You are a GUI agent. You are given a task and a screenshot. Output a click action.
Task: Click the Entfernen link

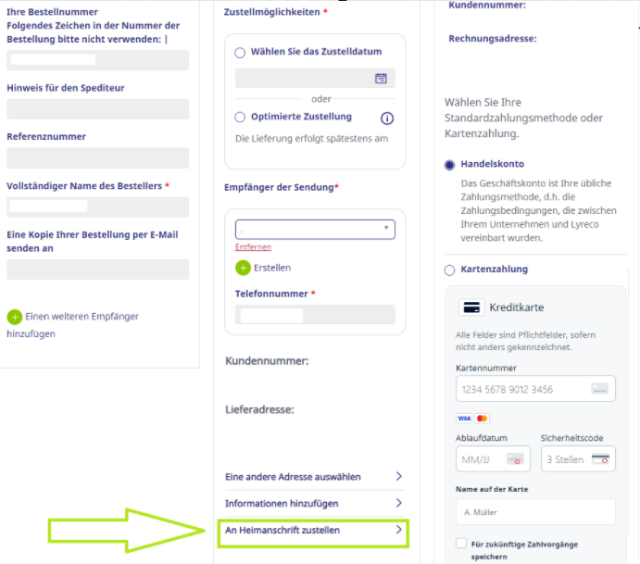click(253, 247)
